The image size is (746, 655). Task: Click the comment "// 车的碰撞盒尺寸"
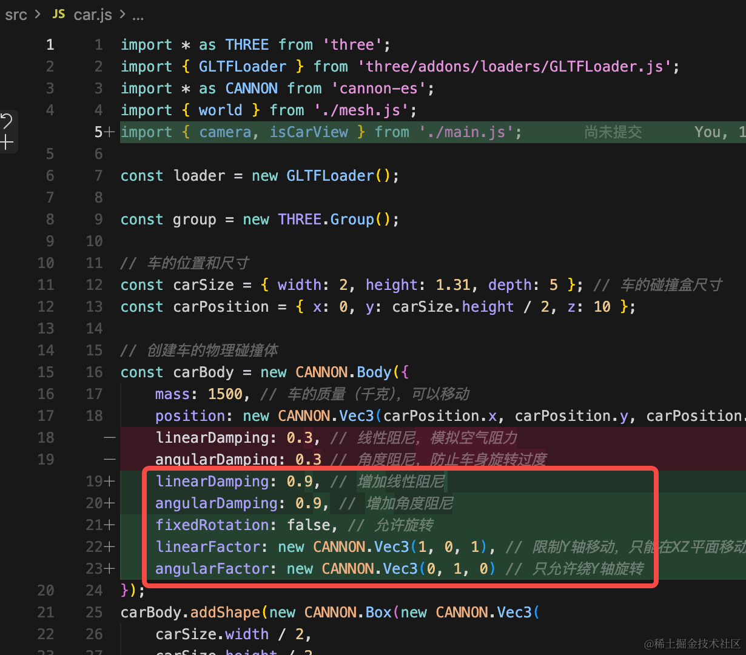[657, 285]
